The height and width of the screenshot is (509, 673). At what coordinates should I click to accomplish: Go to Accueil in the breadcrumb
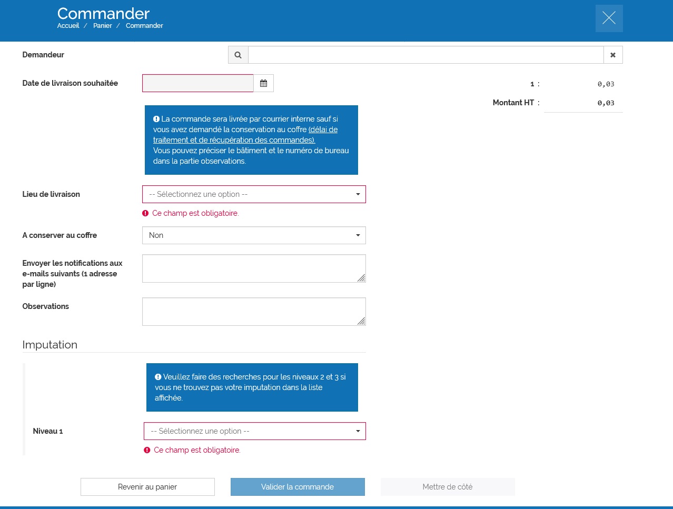coord(68,26)
